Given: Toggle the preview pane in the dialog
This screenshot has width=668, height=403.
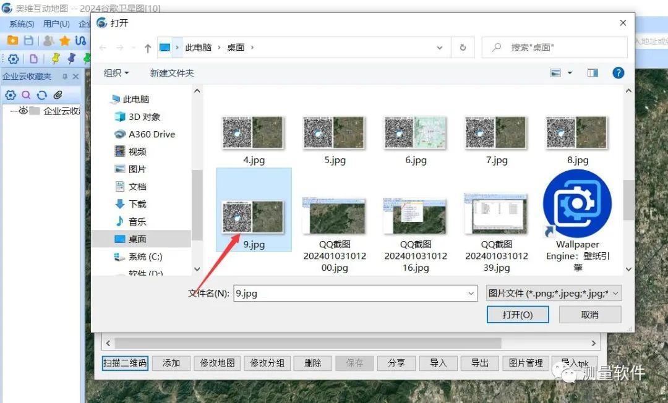Looking at the screenshot, I should 592,72.
